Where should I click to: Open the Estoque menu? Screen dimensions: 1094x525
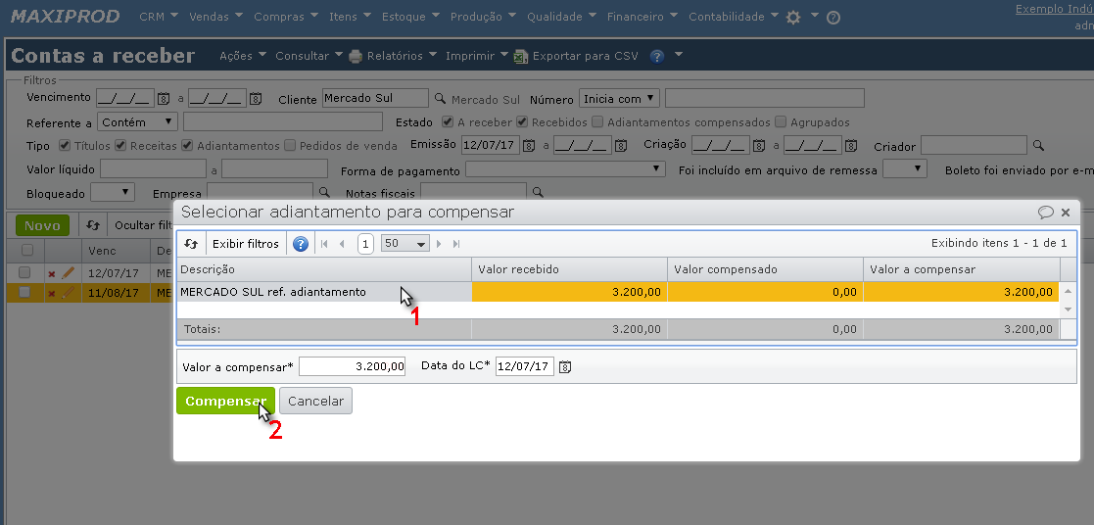[411, 17]
